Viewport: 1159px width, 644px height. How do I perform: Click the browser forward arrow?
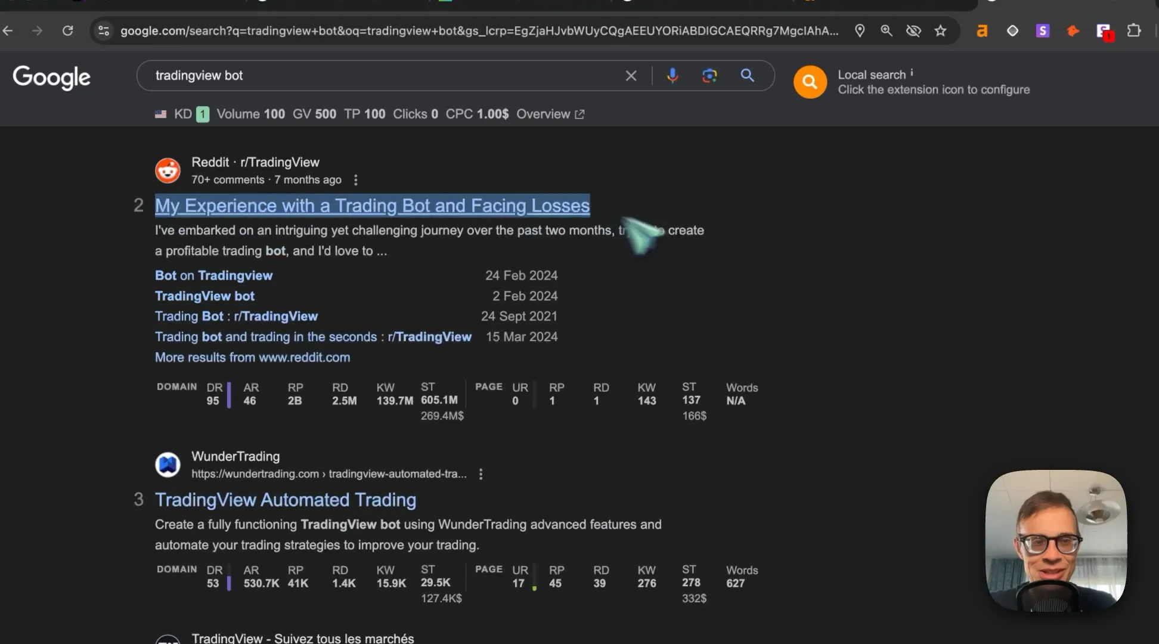click(37, 30)
